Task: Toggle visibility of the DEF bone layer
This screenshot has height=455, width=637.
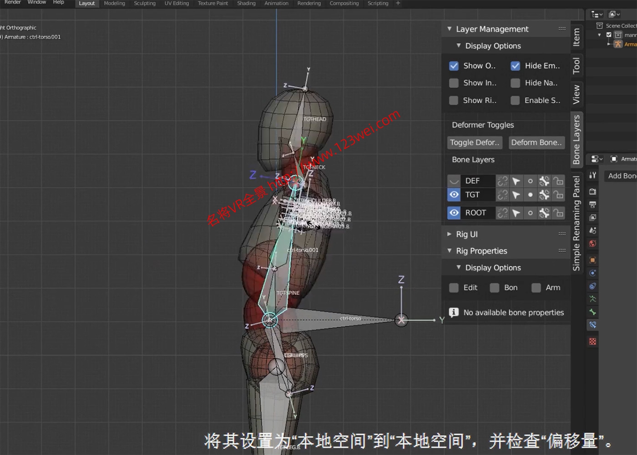Action: tap(454, 180)
